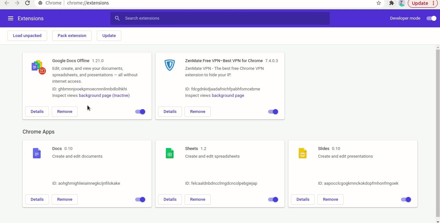Remove the Sheets app
440x223 pixels.
pyautogui.click(x=197, y=200)
